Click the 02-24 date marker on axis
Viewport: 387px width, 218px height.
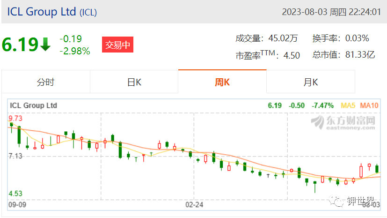click(x=194, y=205)
